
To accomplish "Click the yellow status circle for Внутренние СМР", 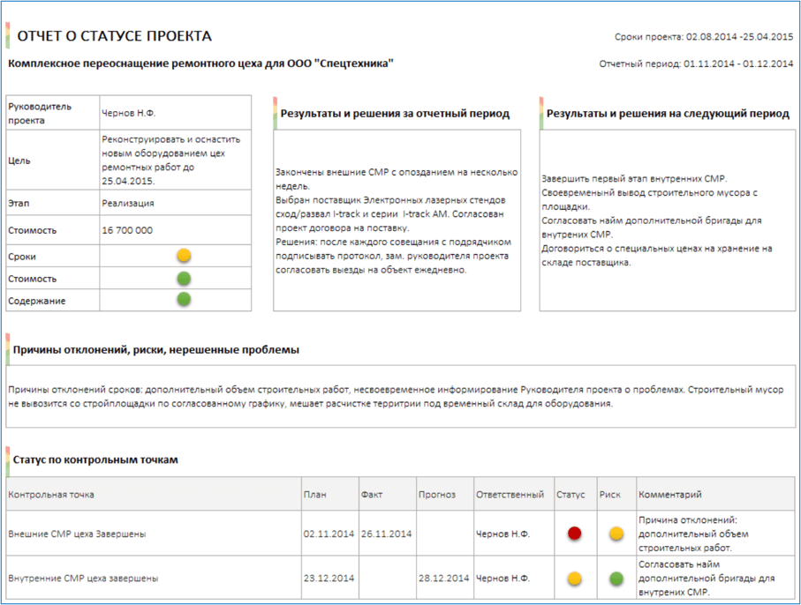I will coord(575,579).
